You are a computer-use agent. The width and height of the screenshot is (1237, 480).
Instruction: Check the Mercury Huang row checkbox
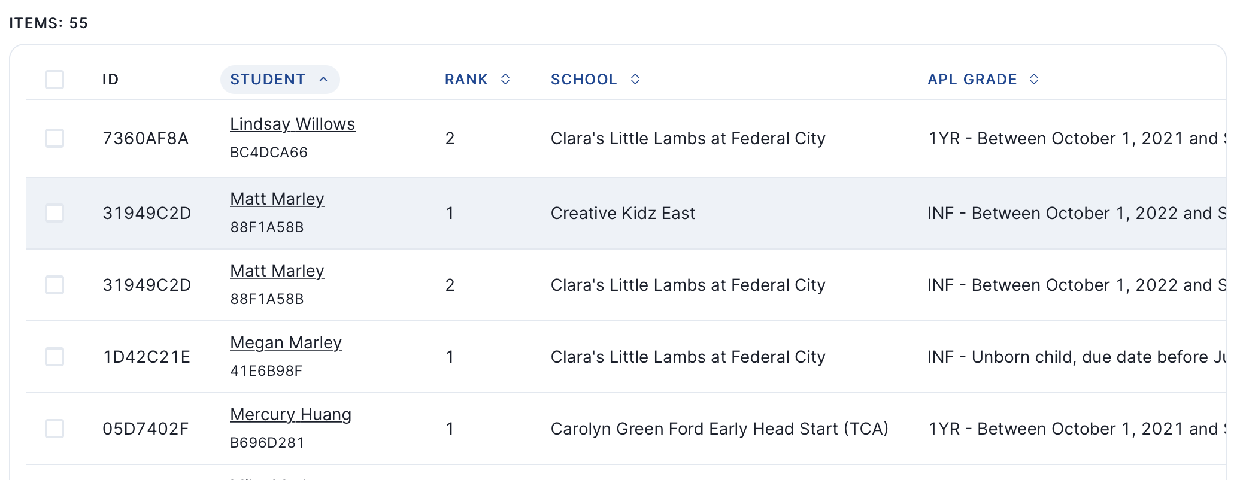54,429
